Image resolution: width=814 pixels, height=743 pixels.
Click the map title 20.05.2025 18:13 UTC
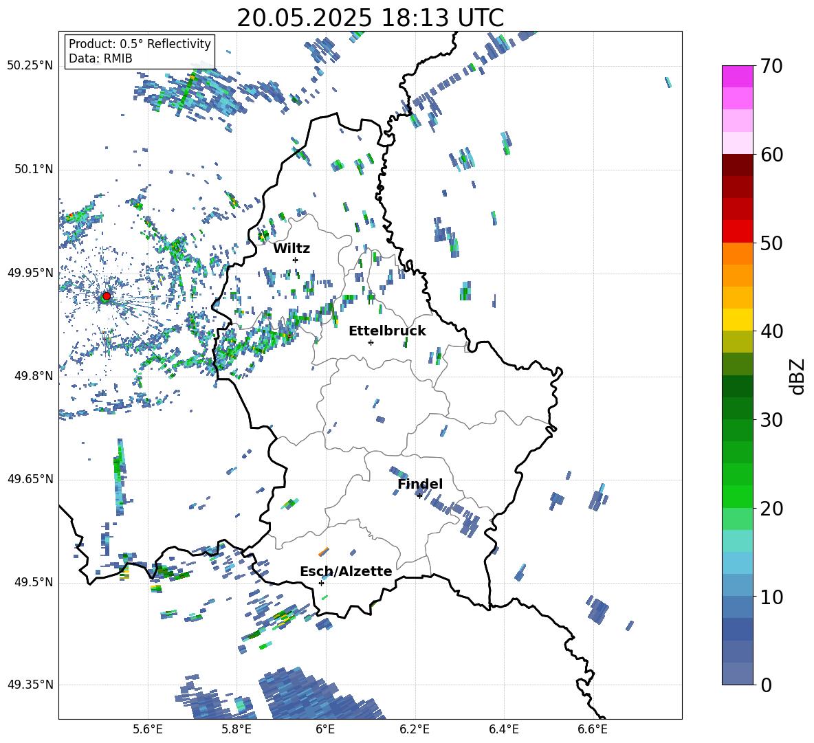click(370, 18)
